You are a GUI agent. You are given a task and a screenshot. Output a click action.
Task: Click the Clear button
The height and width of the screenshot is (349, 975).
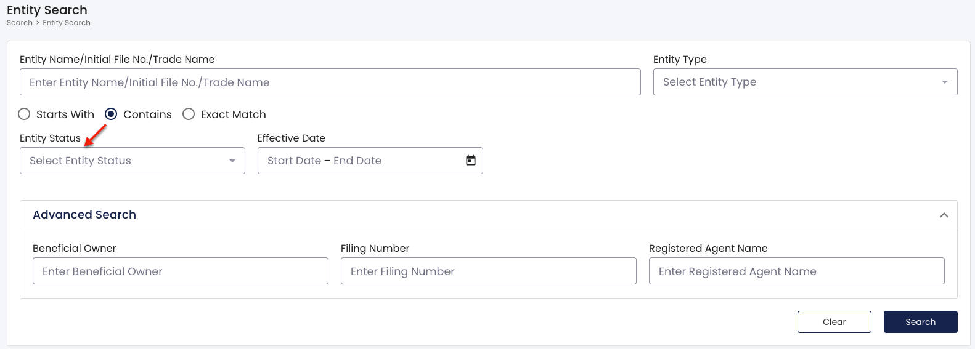point(834,322)
